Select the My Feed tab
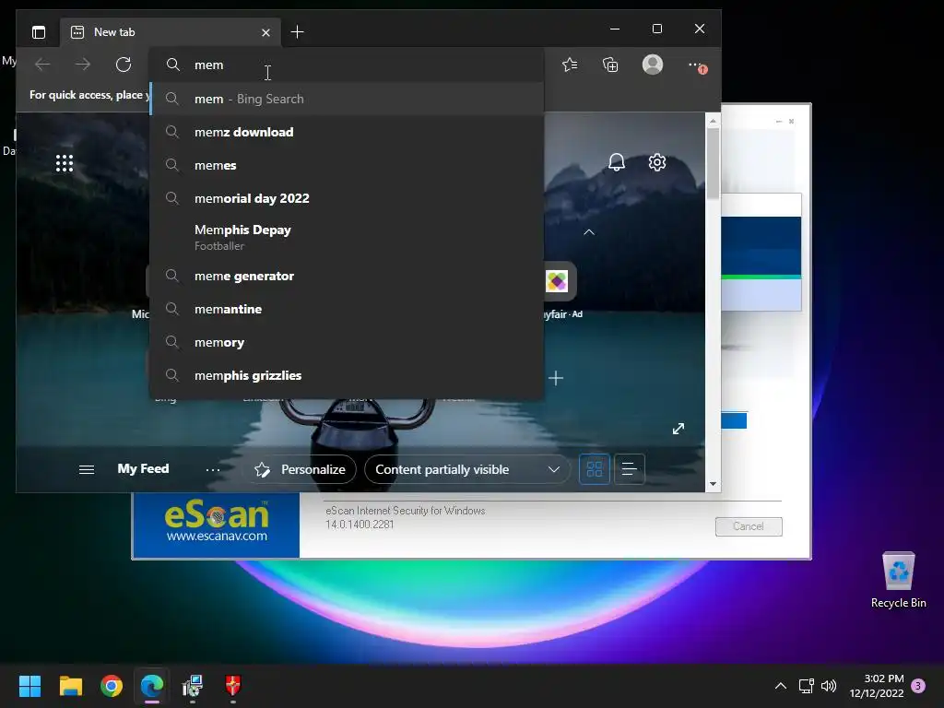This screenshot has height=708, width=944. pyautogui.click(x=143, y=468)
